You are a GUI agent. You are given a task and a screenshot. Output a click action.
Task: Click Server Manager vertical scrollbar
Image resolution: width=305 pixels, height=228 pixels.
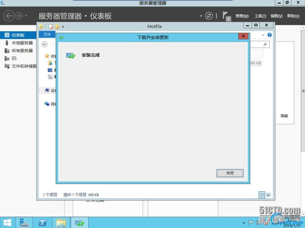(x=303, y=91)
